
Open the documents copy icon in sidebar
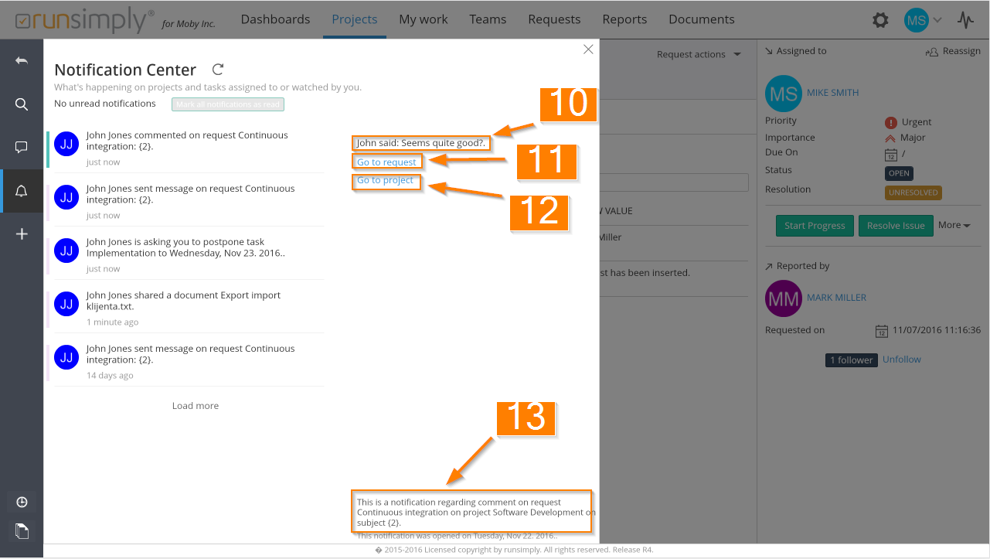pyautogui.click(x=22, y=530)
